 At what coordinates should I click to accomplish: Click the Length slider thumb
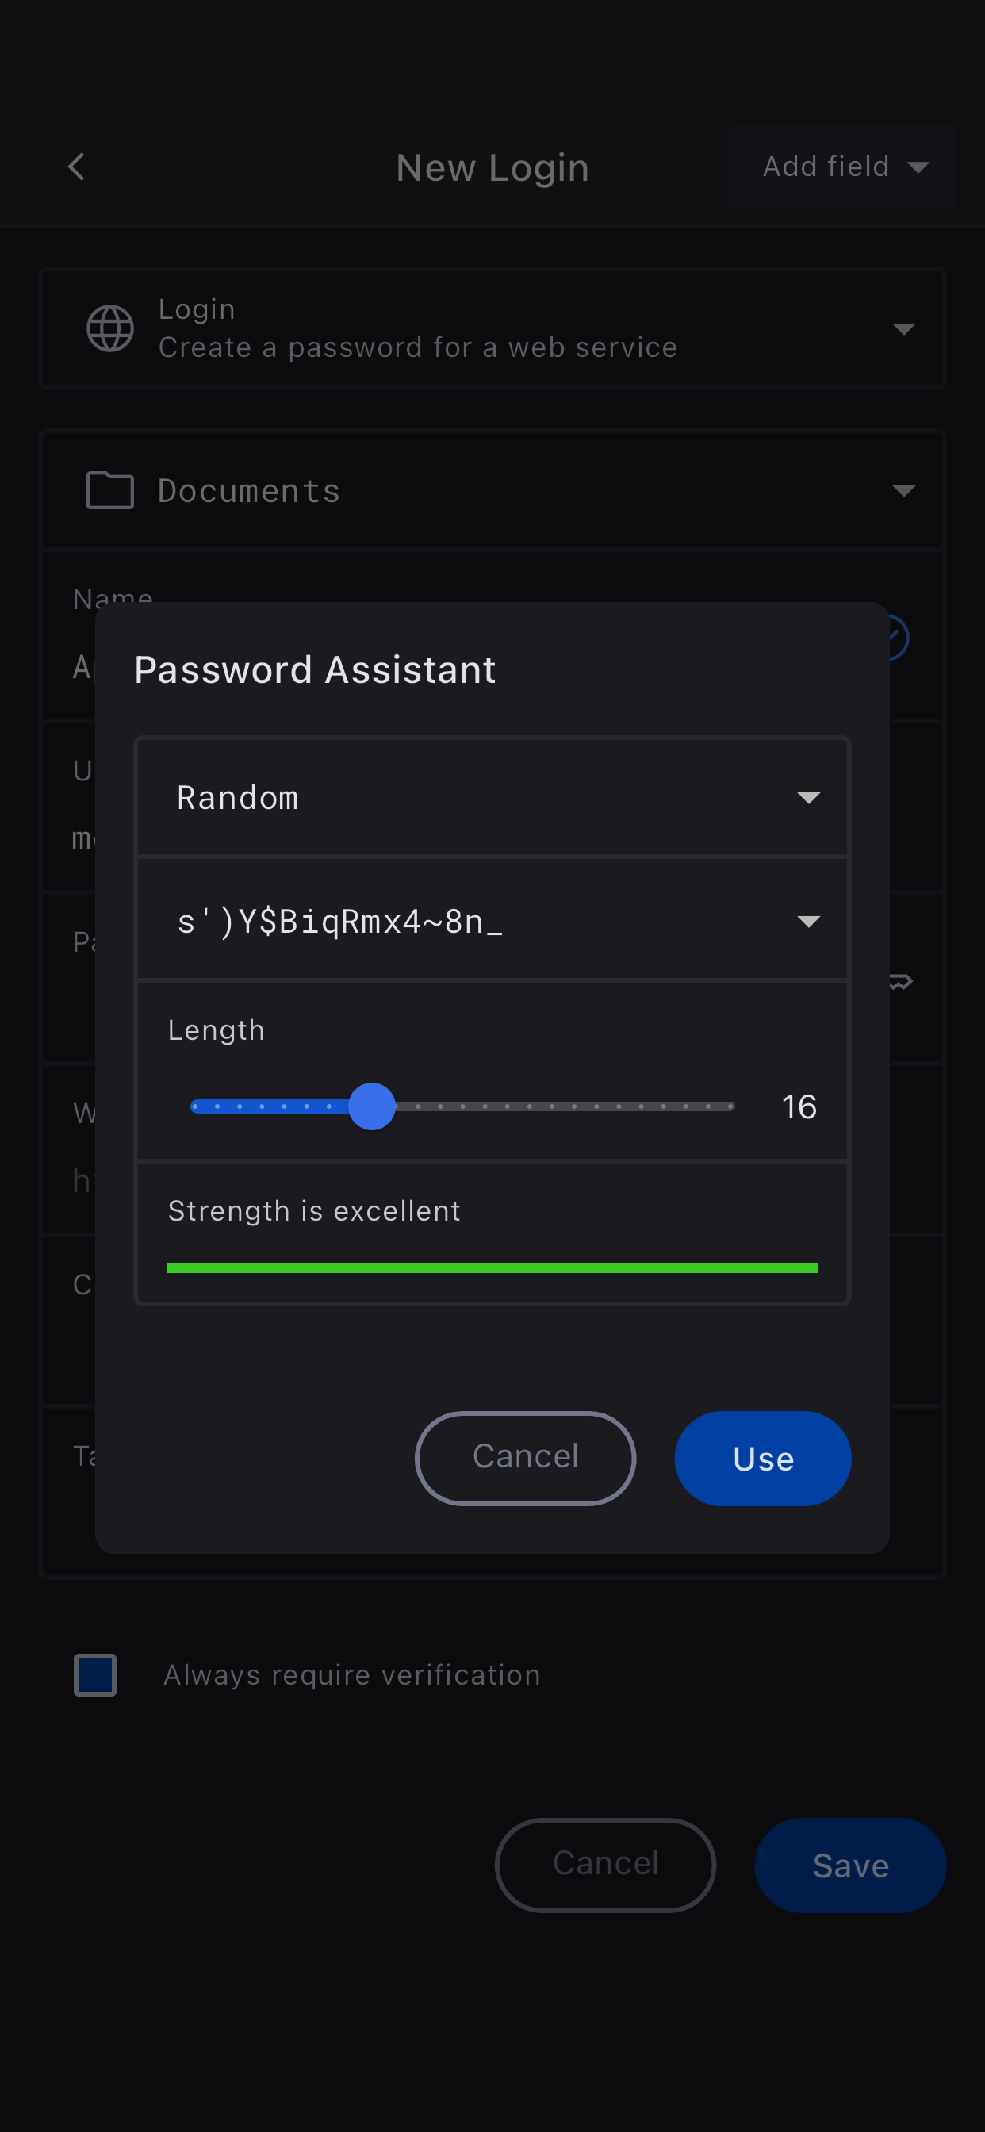point(372,1106)
